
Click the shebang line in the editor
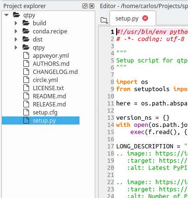152,32
